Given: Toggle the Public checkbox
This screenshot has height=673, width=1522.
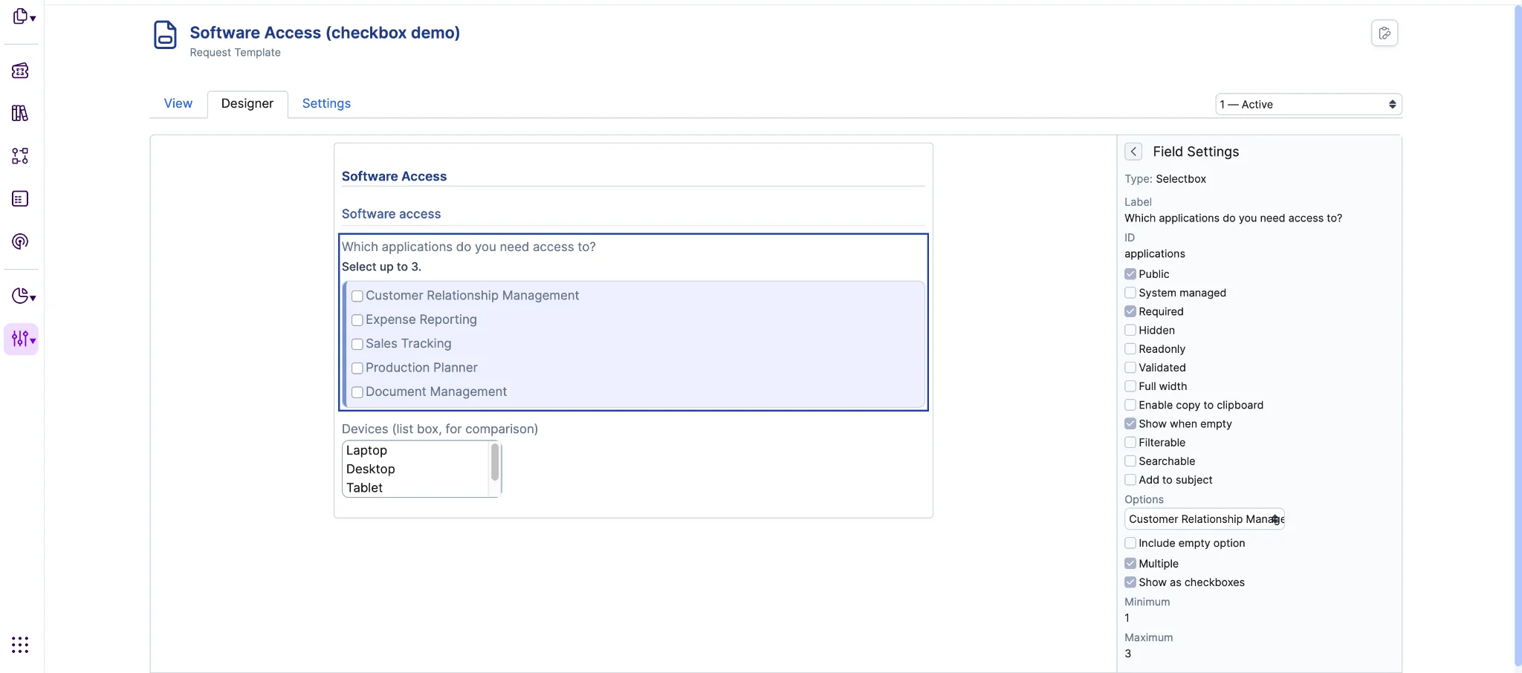Looking at the screenshot, I should point(1130,274).
